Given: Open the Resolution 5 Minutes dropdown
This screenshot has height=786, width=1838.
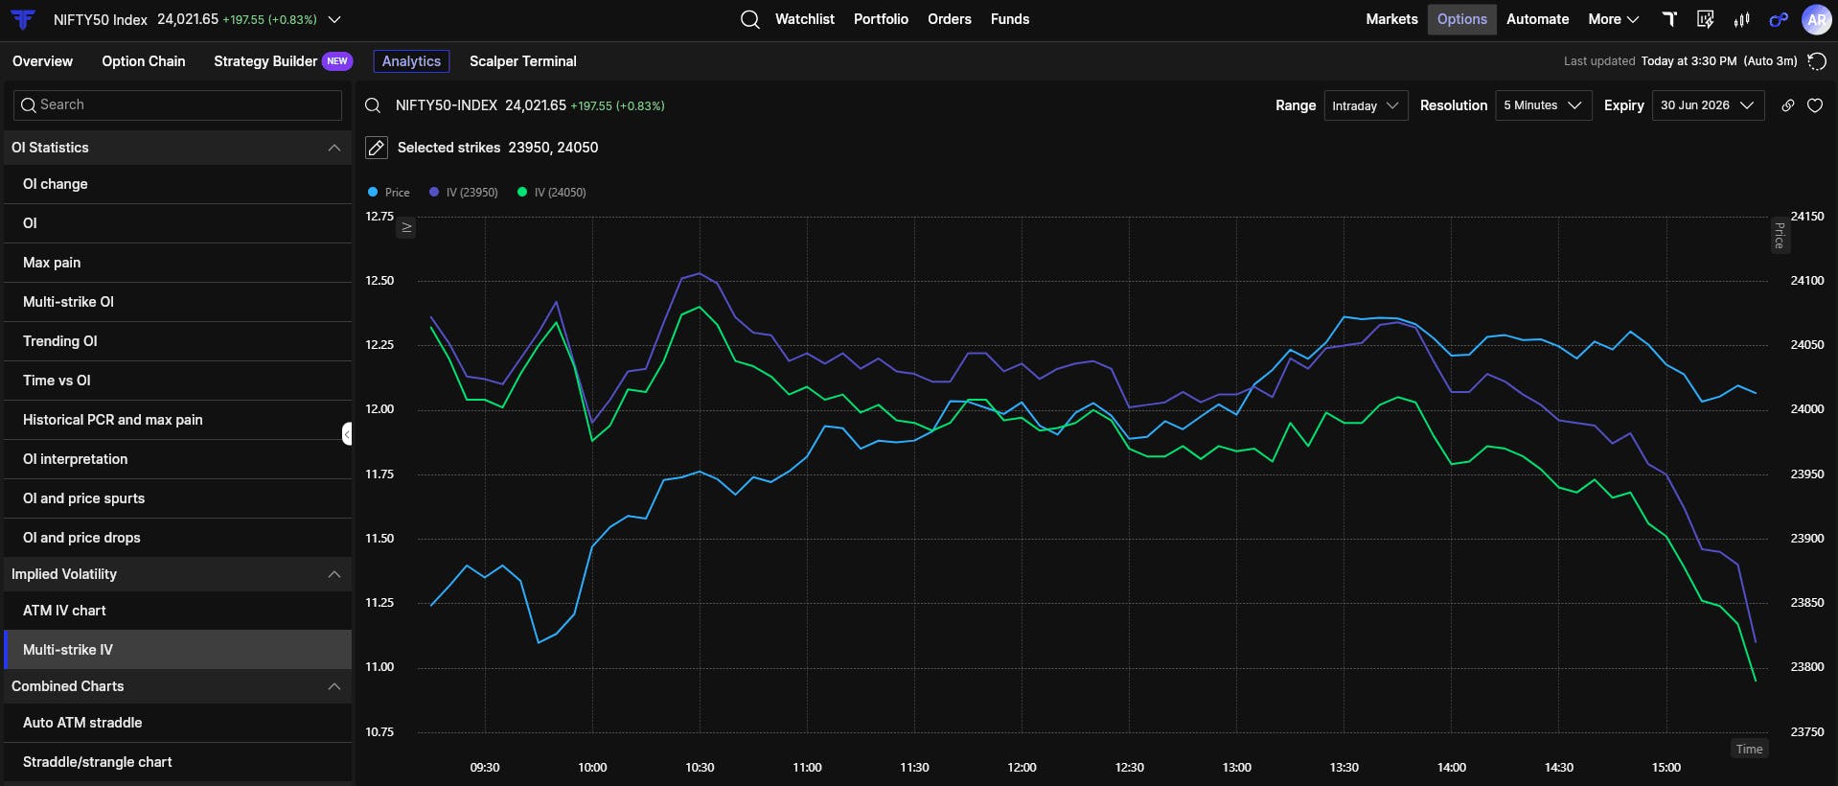Looking at the screenshot, I should (1543, 105).
